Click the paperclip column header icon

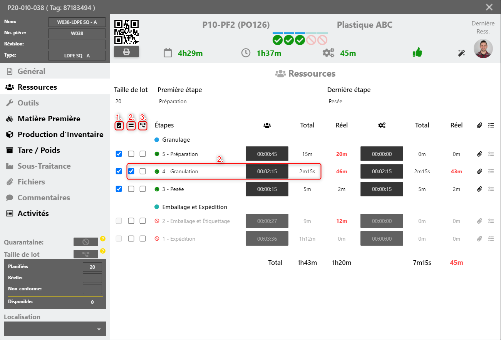pyautogui.click(x=479, y=125)
